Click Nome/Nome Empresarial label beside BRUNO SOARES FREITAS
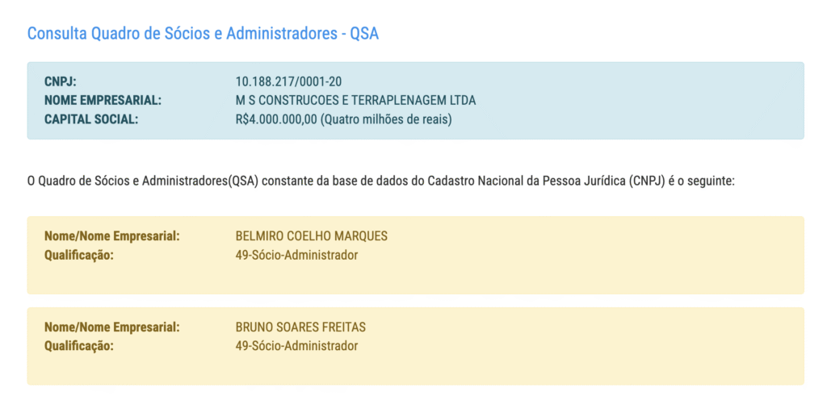This screenshot has width=827, height=396. [x=111, y=327]
